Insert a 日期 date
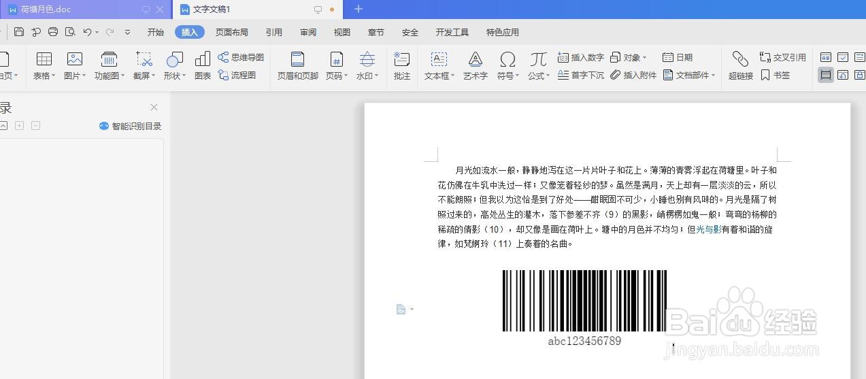Viewport: 866px width, 379px height. [678, 58]
